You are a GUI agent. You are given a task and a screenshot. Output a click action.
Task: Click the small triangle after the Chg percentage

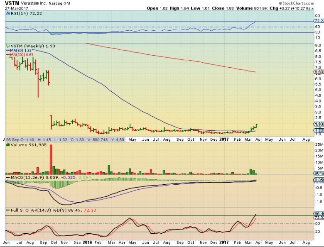(312, 9)
